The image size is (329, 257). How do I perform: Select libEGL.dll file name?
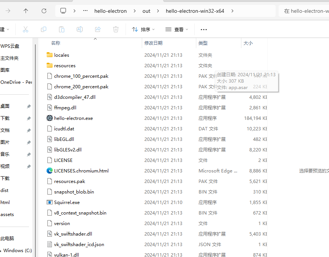click(64, 139)
